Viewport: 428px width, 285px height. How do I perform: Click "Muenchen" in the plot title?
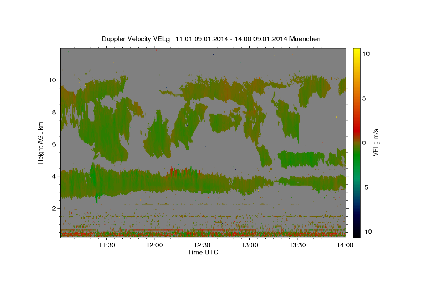[x=305, y=39]
